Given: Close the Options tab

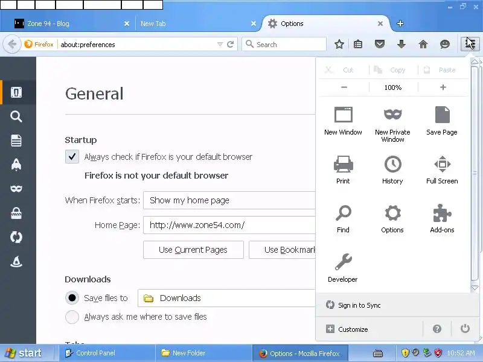Looking at the screenshot, I should [x=380, y=24].
